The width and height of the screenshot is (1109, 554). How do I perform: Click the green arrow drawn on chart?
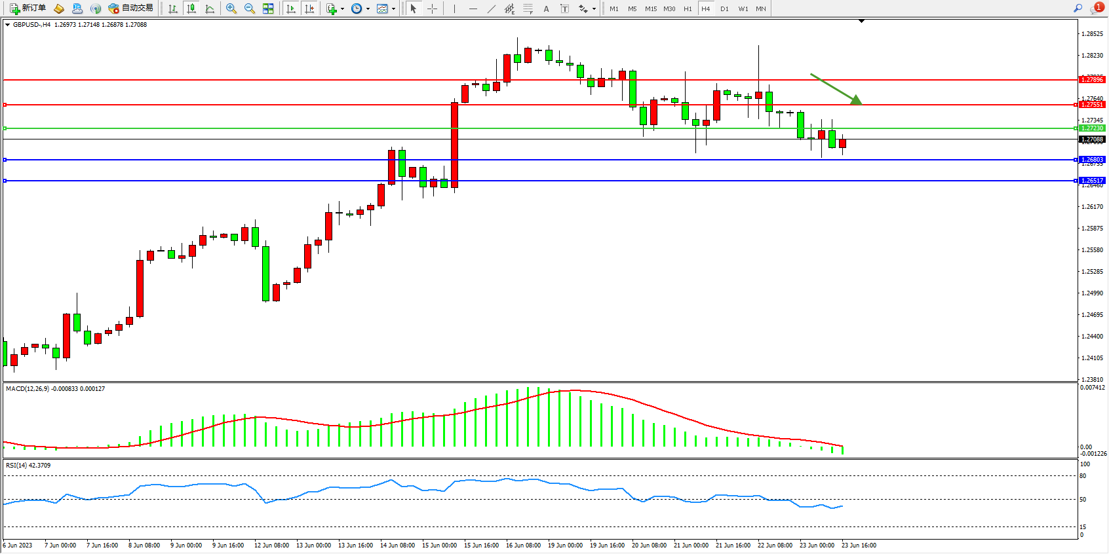pos(836,88)
